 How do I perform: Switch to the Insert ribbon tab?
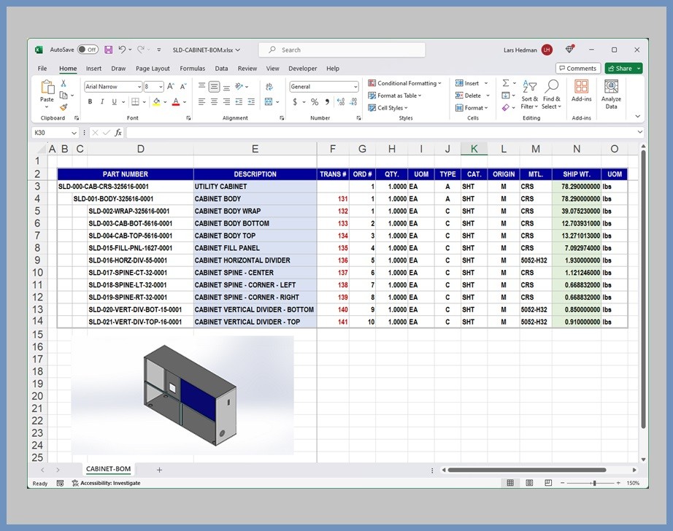point(93,68)
